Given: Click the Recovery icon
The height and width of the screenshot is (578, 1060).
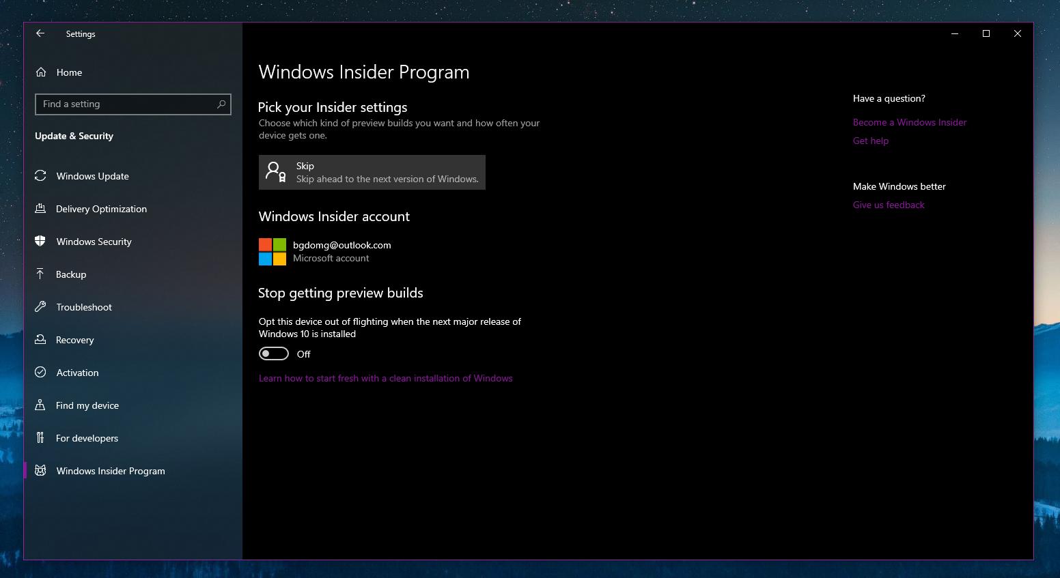Looking at the screenshot, I should coord(41,340).
